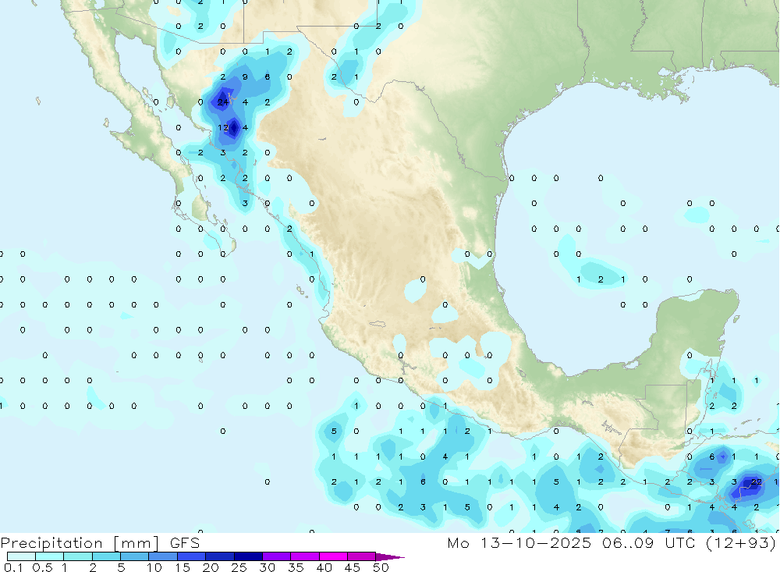Click the 5–10 mm legend color cell
This screenshot has width=780, height=572.
(134, 556)
